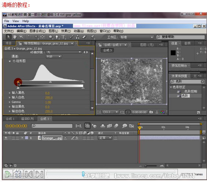Image resolution: width=207 pixels, height=182 pixels.
Task: Open the viewer magnification 33.3 dropdown
Action: [110, 112]
